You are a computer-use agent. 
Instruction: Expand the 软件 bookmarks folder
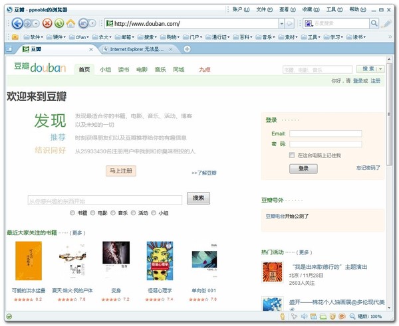point(33,37)
